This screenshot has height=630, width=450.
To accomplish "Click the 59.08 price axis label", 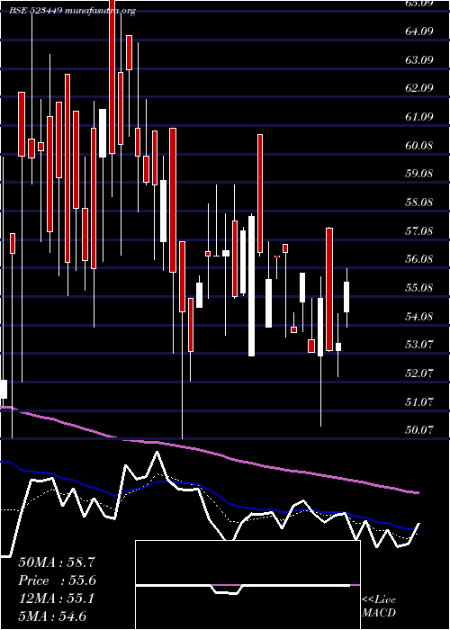I will [419, 174].
